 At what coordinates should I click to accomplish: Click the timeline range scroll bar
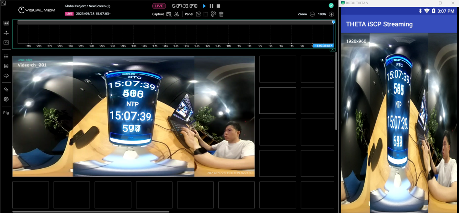pos(175,23)
